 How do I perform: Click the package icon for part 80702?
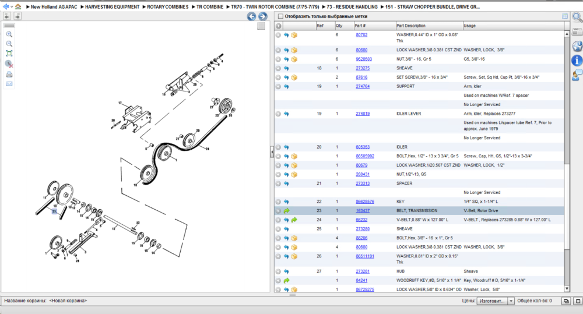pos(294,35)
